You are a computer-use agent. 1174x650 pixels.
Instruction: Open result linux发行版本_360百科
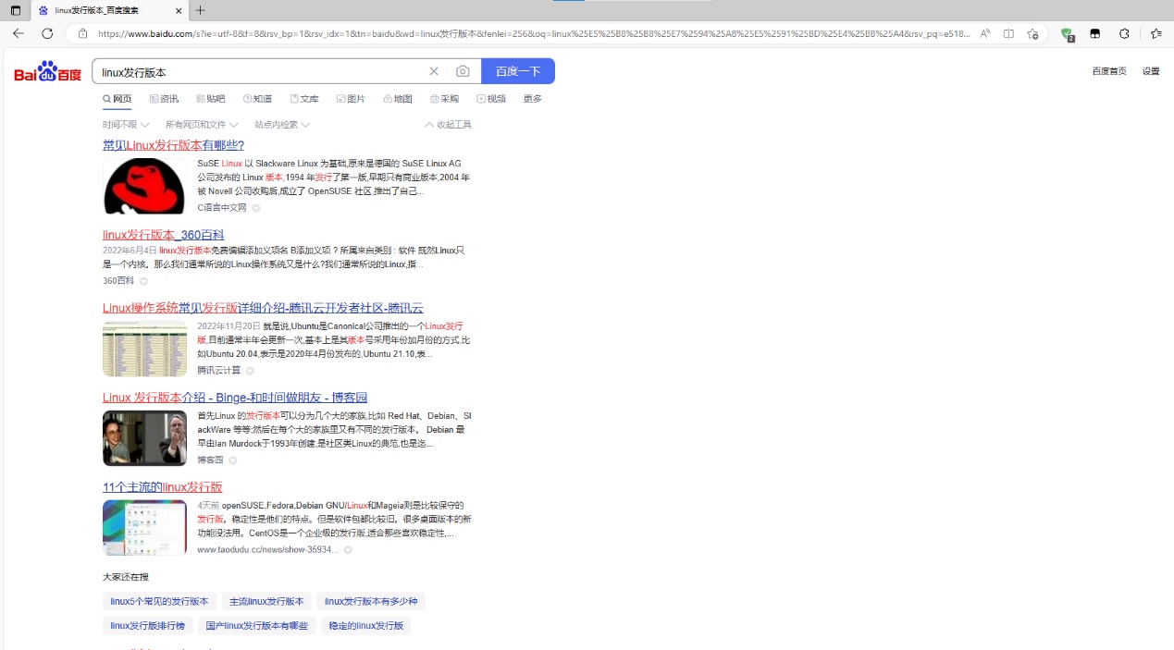pyautogui.click(x=164, y=235)
